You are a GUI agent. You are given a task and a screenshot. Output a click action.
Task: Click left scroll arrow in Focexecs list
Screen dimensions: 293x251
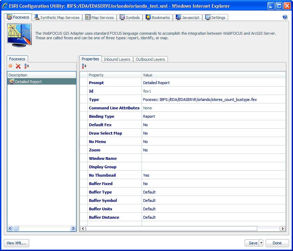point(10,228)
